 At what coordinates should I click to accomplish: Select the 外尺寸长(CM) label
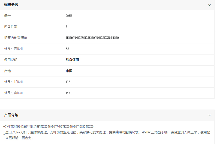click(x=13, y=82)
